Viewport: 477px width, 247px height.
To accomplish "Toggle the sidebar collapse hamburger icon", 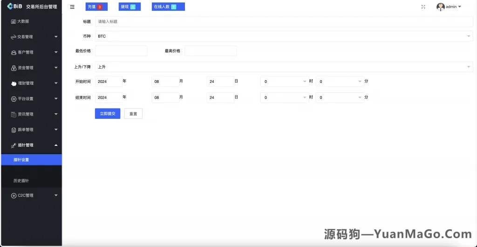I will pos(72,7).
